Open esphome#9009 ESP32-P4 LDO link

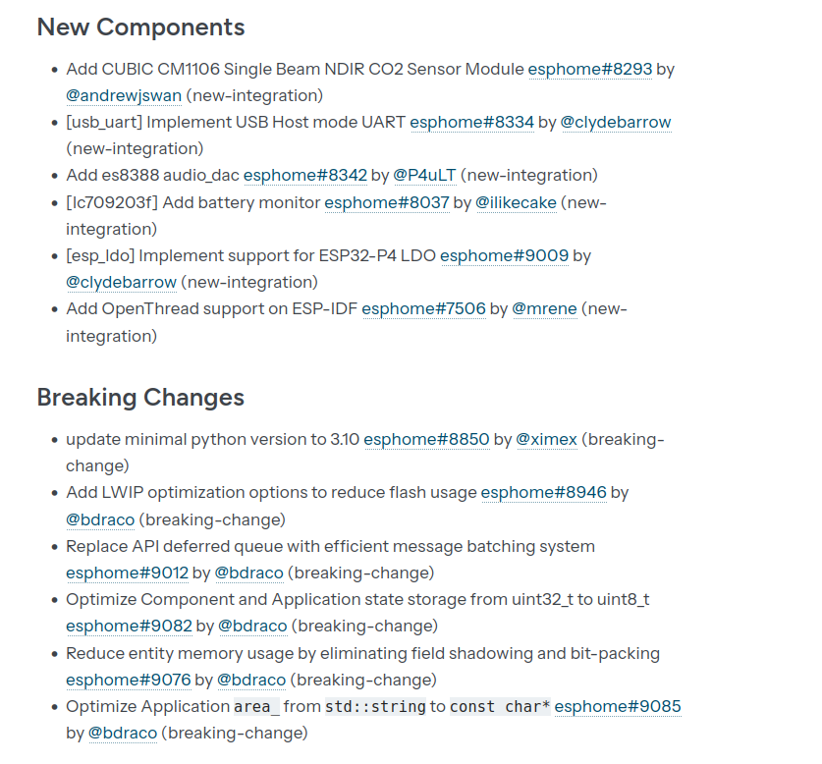[505, 256]
